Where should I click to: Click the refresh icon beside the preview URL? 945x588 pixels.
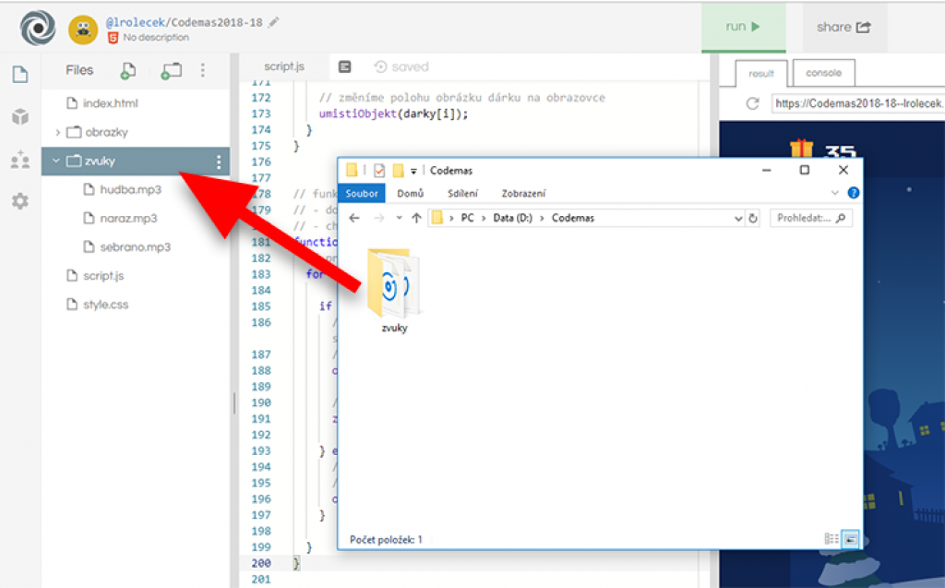[753, 103]
